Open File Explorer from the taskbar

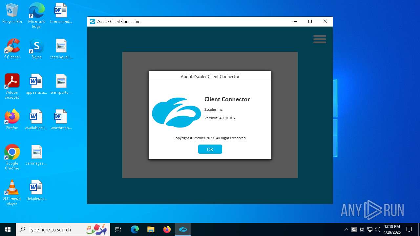point(151,229)
